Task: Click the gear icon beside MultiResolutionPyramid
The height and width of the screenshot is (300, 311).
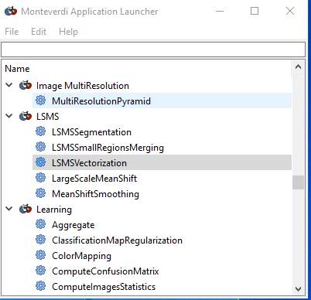Action: click(40, 101)
